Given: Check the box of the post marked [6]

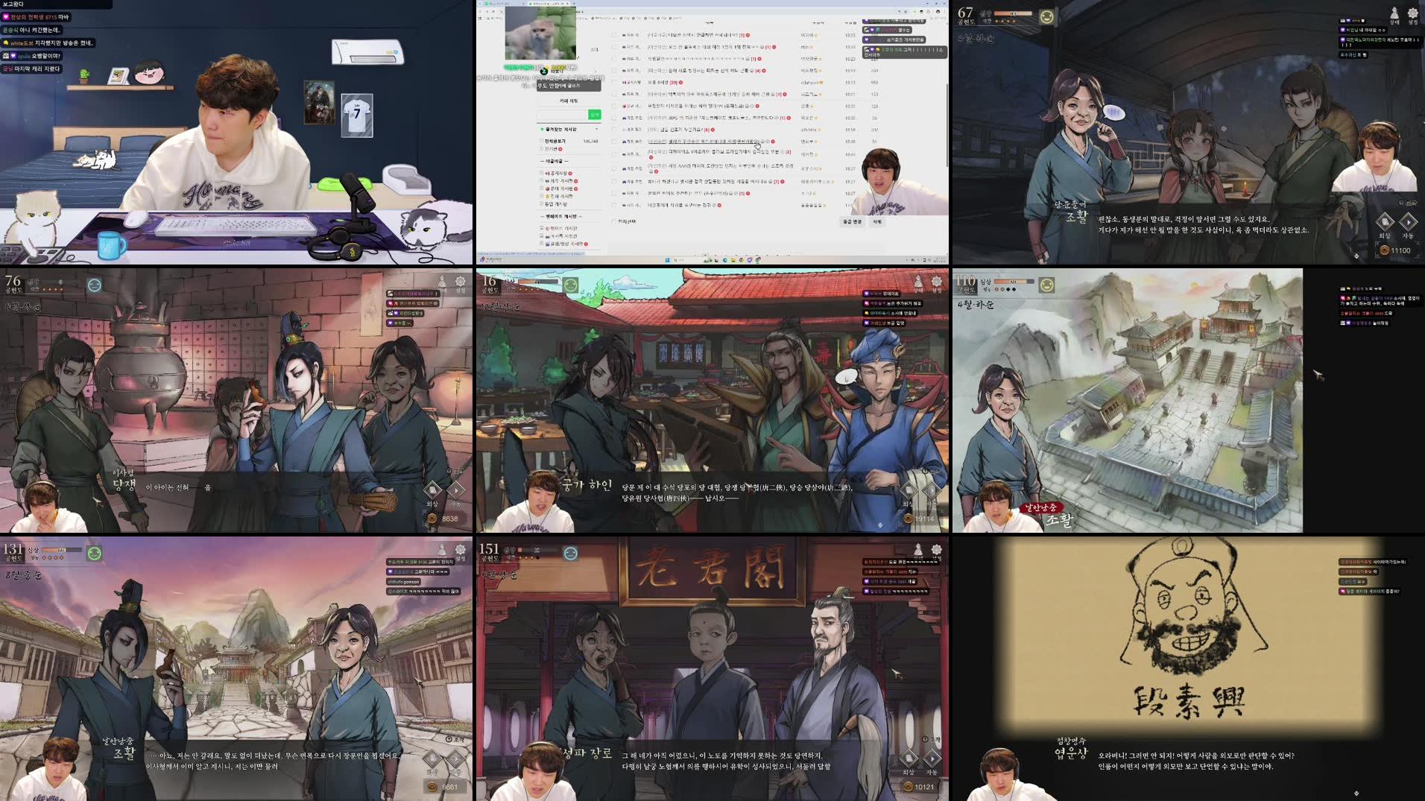Looking at the screenshot, I should [614, 130].
